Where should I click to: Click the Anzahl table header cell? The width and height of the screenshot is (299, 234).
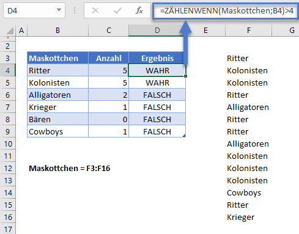[x=108, y=58]
